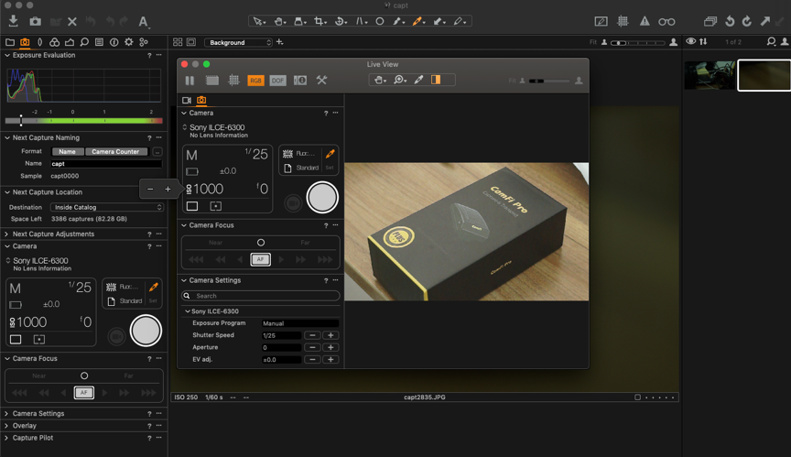Expand the Overlay panel
791x457 pixels.
6,426
